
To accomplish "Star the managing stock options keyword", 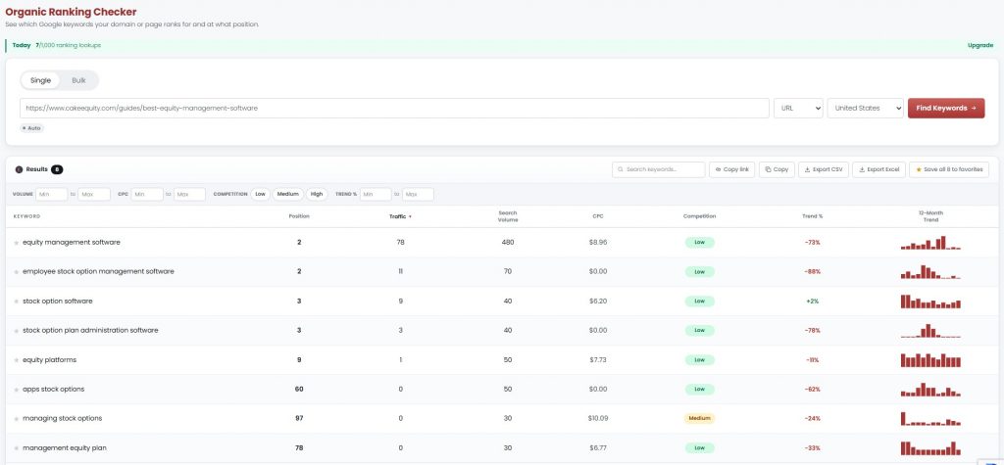I will point(17,419).
